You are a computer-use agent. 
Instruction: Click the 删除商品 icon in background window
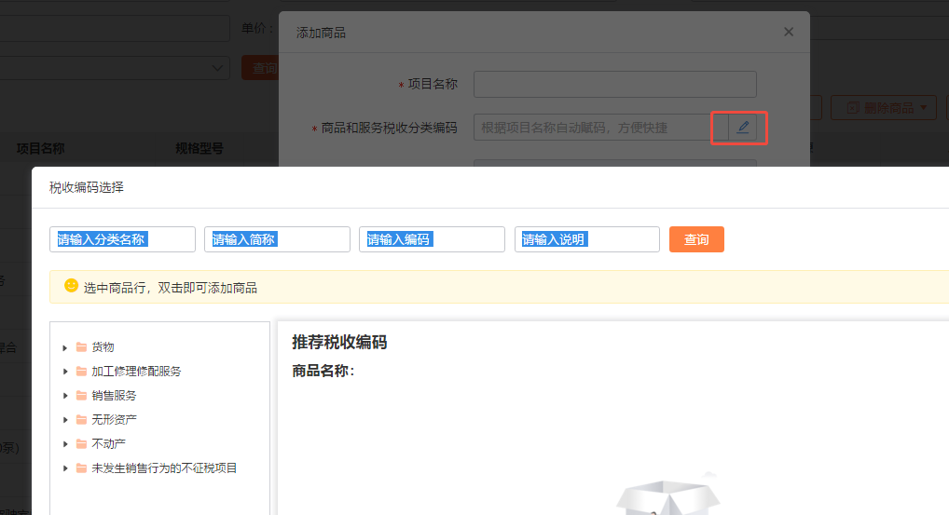853,108
